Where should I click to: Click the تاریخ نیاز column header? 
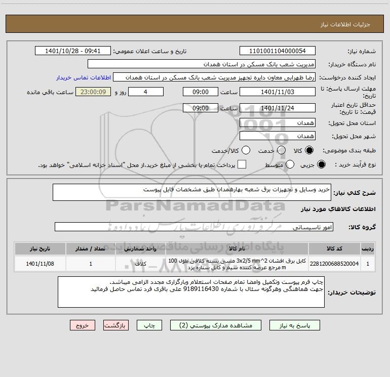coord(40,248)
